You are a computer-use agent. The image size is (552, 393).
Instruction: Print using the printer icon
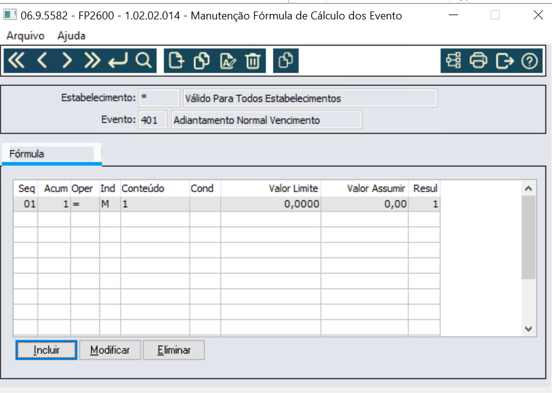[x=479, y=61]
